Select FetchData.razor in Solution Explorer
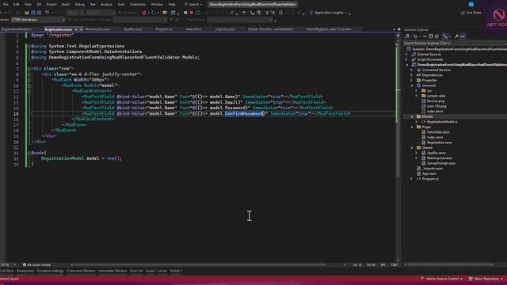Image resolution: width=507 pixels, height=285 pixels. click(438, 132)
